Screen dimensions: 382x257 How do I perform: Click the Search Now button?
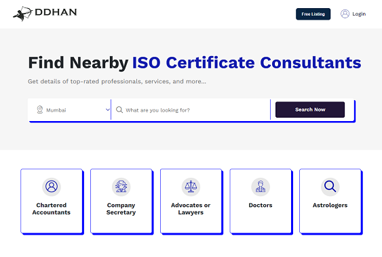tap(310, 110)
